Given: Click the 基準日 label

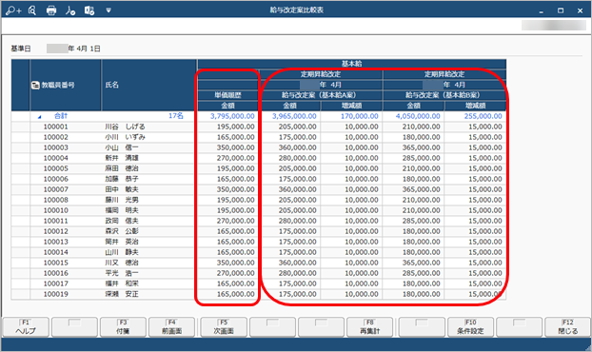Looking at the screenshot, I should pyautogui.click(x=21, y=49).
